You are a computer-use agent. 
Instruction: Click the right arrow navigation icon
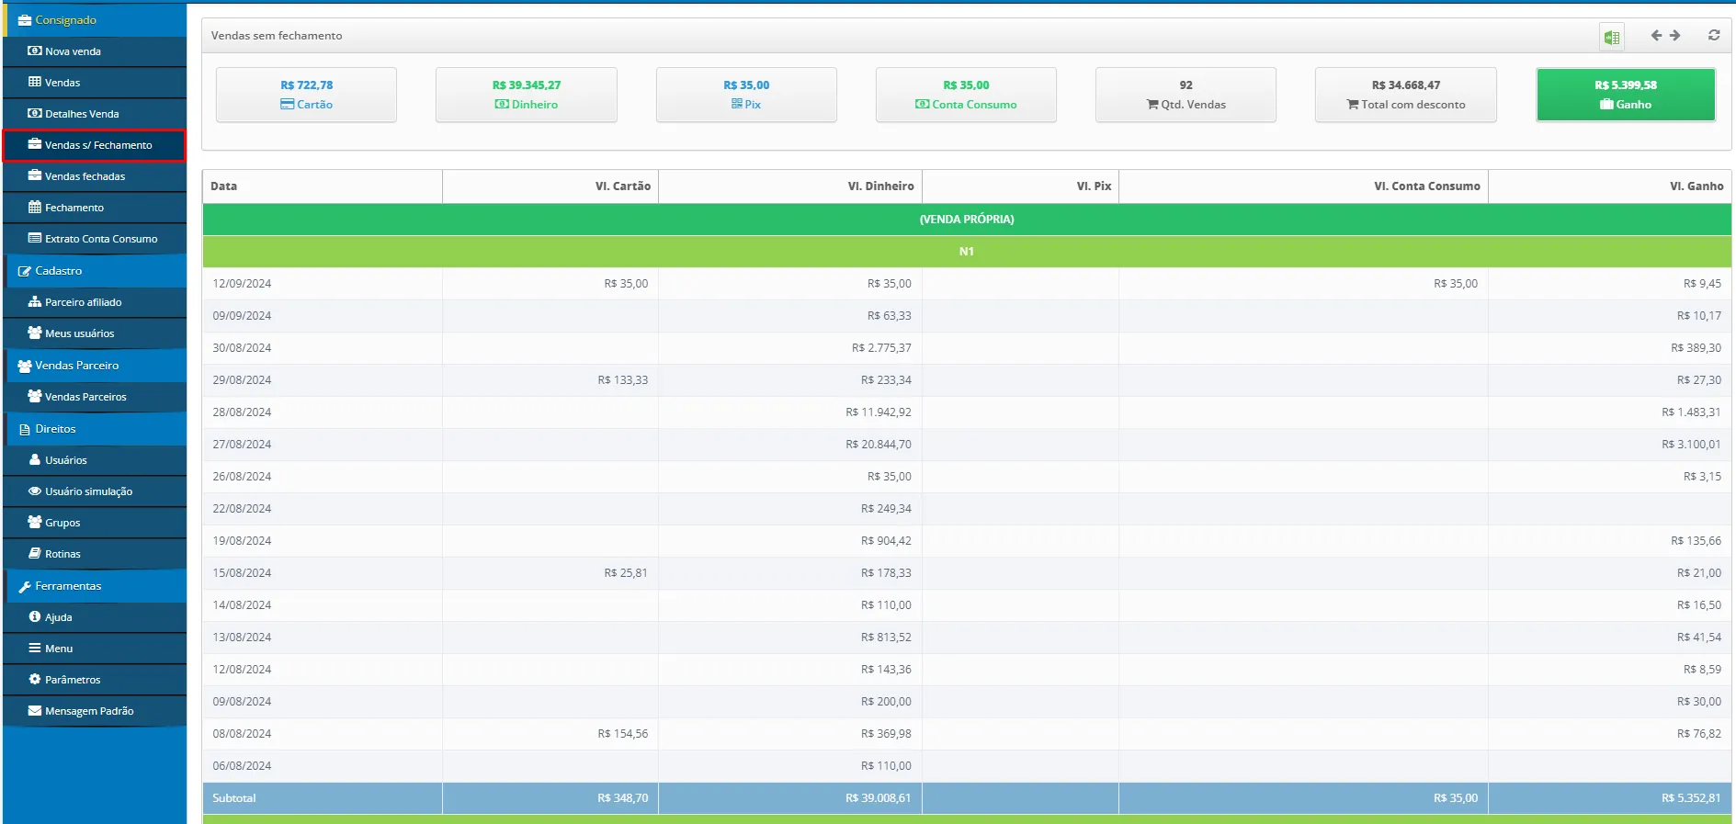click(1675, 36)
